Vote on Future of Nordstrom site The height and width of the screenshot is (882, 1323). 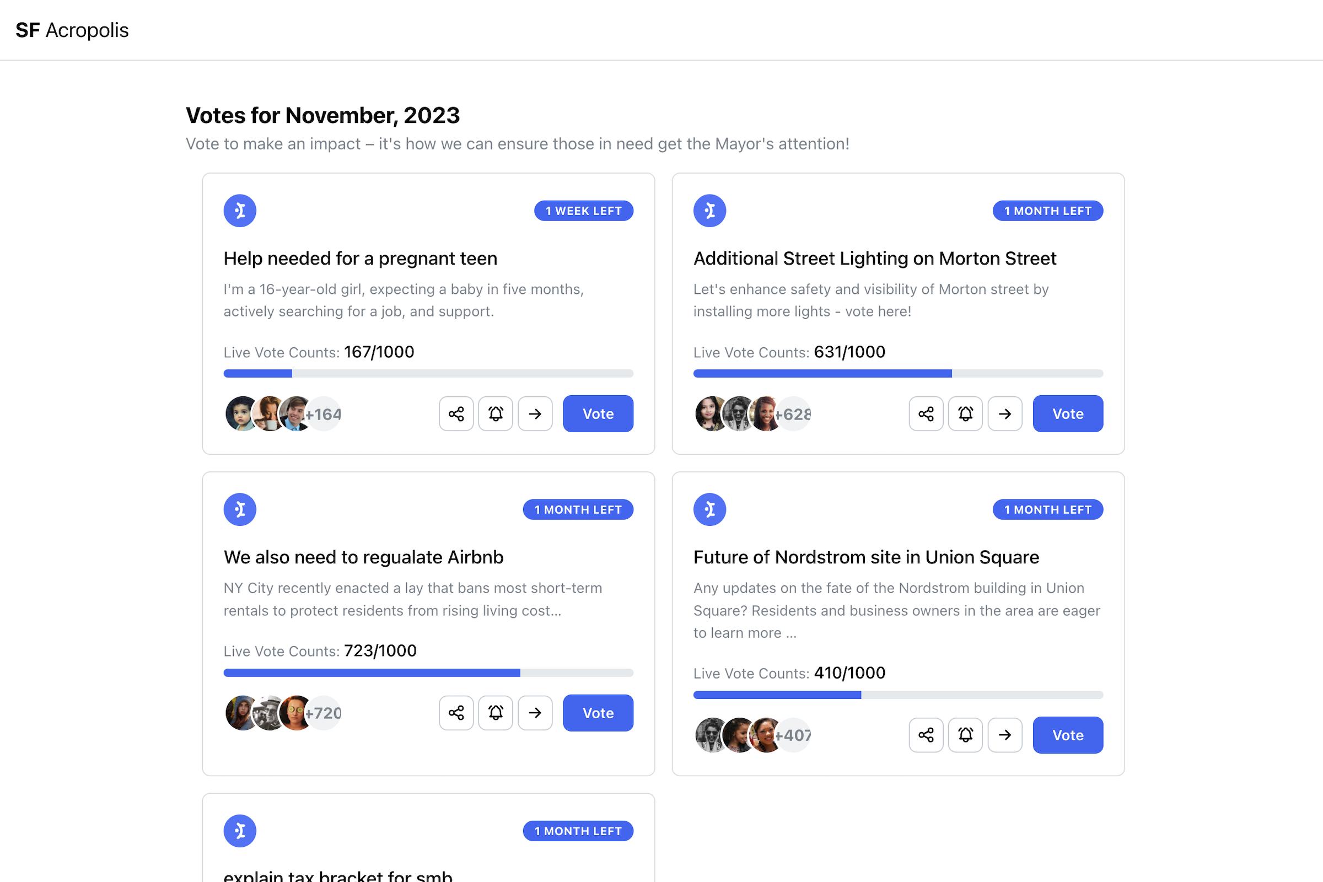[x=1068, y=735]
